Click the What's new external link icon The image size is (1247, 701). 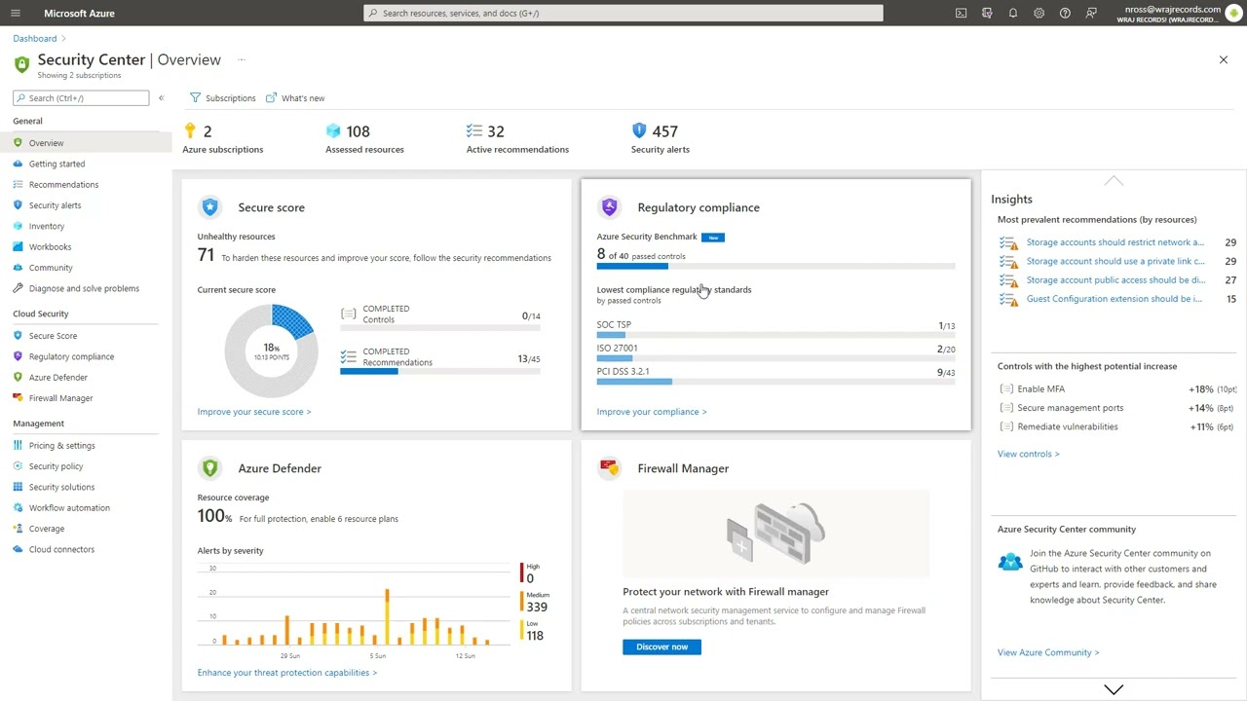271,98
